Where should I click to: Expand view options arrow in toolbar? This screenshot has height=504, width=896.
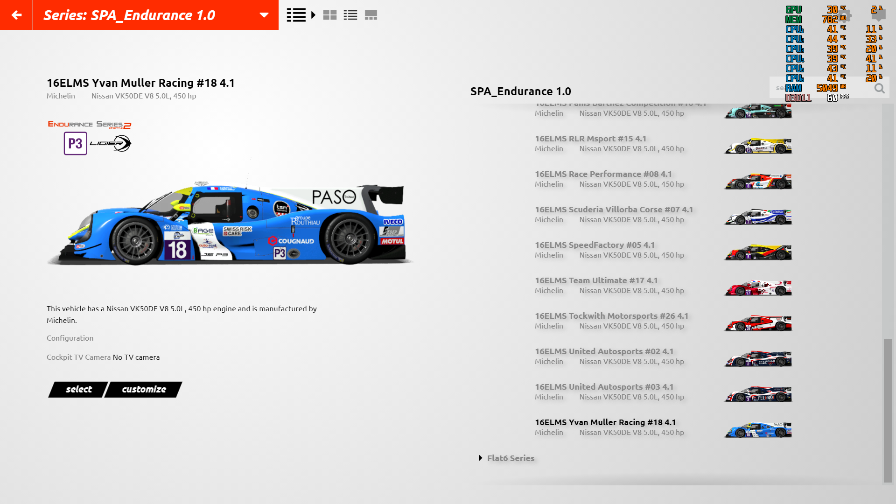click(x=314, y=15)
